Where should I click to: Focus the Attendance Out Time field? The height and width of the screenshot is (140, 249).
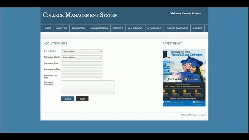click(x=82, y=76)
